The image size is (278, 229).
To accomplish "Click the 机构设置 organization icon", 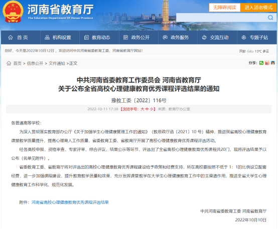I will coord(47,38).
